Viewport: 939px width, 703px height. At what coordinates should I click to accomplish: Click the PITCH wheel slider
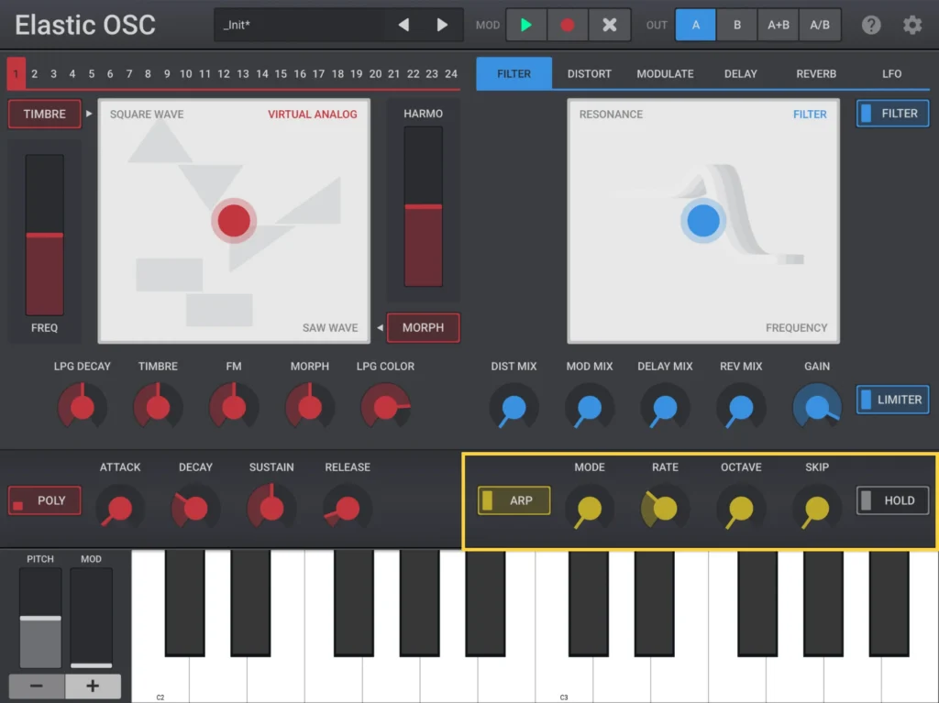point(40,618)
